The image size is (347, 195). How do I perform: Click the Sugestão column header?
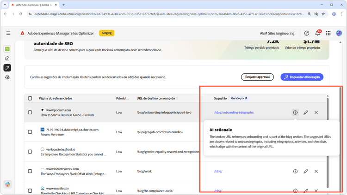220,98
